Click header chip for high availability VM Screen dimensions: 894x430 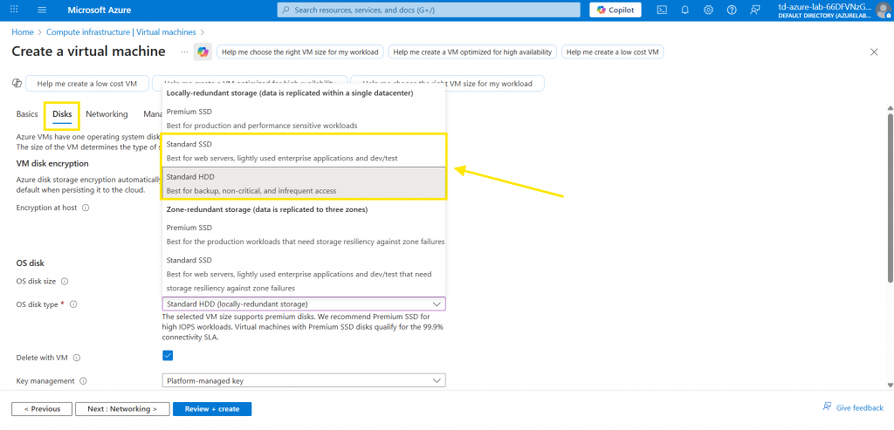(472, 51)
